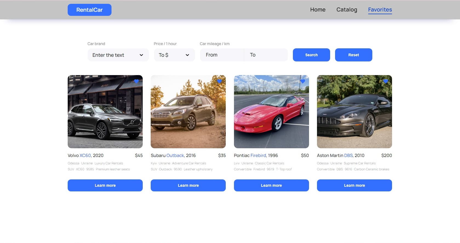Screen dimensions: 460x243
Task: Learn more about the Aston Martin DBS
Action: (x=355, y=185)
